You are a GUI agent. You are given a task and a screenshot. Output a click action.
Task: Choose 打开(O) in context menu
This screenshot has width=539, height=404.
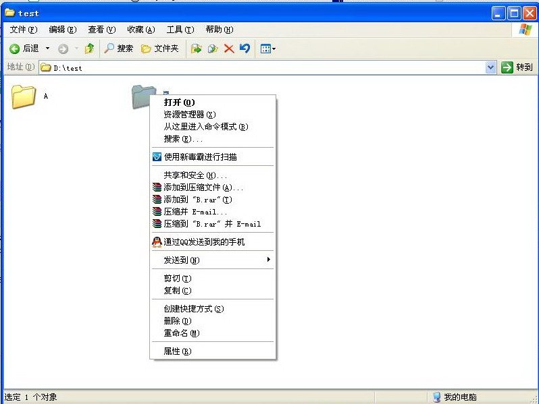coord(213,103)
